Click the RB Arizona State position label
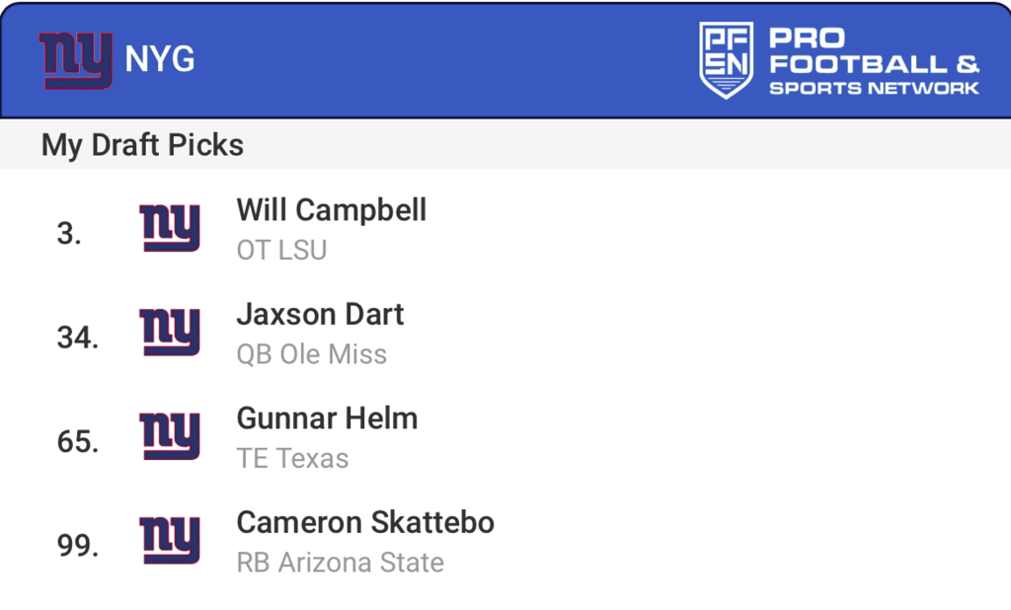 click(x=340, y=563)
